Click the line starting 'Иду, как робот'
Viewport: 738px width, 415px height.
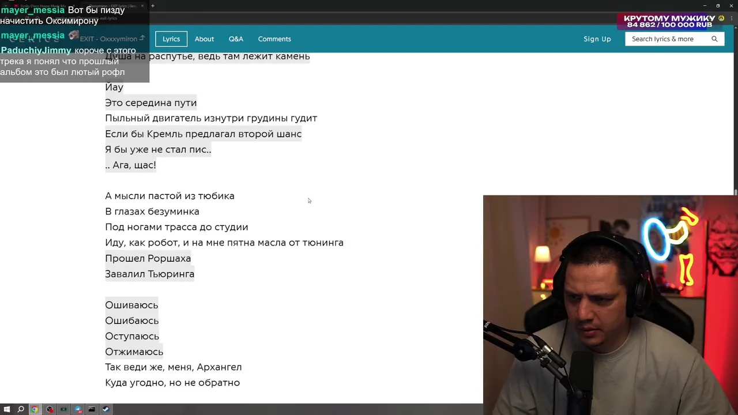point(224,243)
